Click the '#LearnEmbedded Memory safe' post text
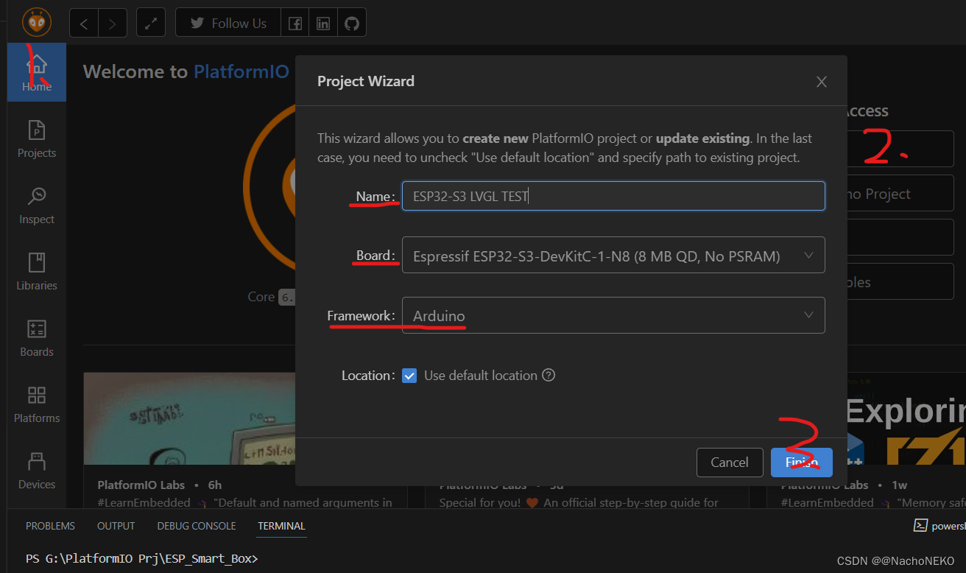The image size is (966, 573). pyautogui.click(x=873, y=502)
